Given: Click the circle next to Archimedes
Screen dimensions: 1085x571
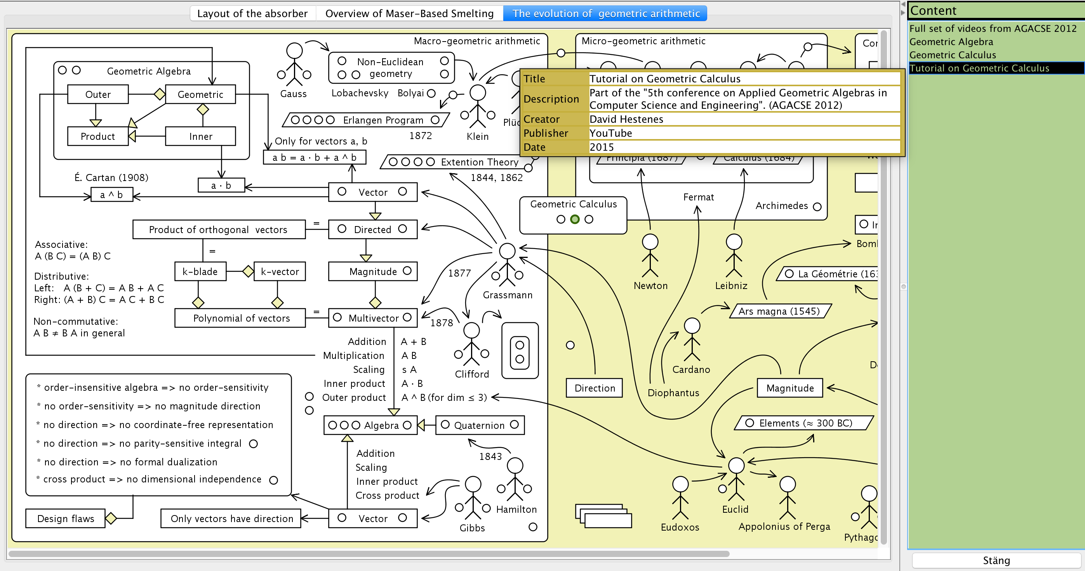Looking at the screenshot, I should pos(817,207).
